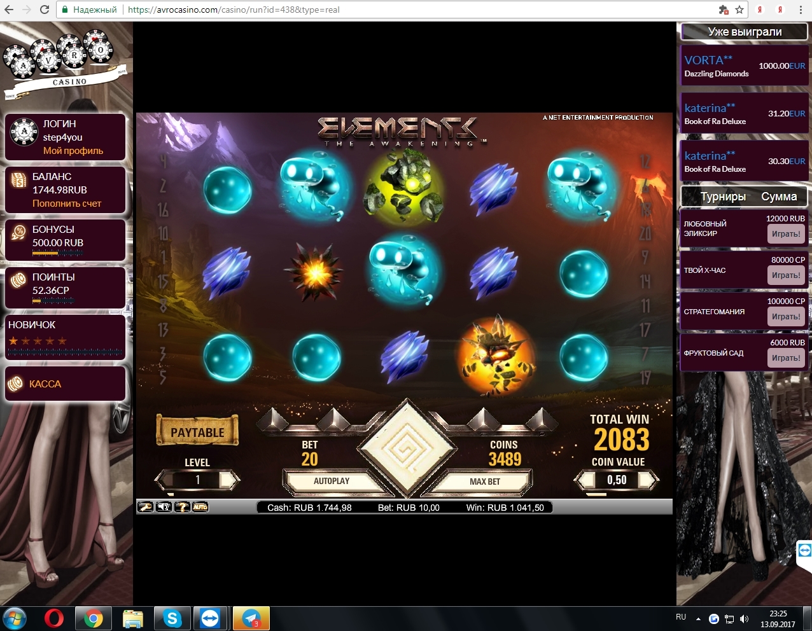Increase COIN VALUE with right arrow
This screenshot has height=631, width=812.
tap(649, 480)
